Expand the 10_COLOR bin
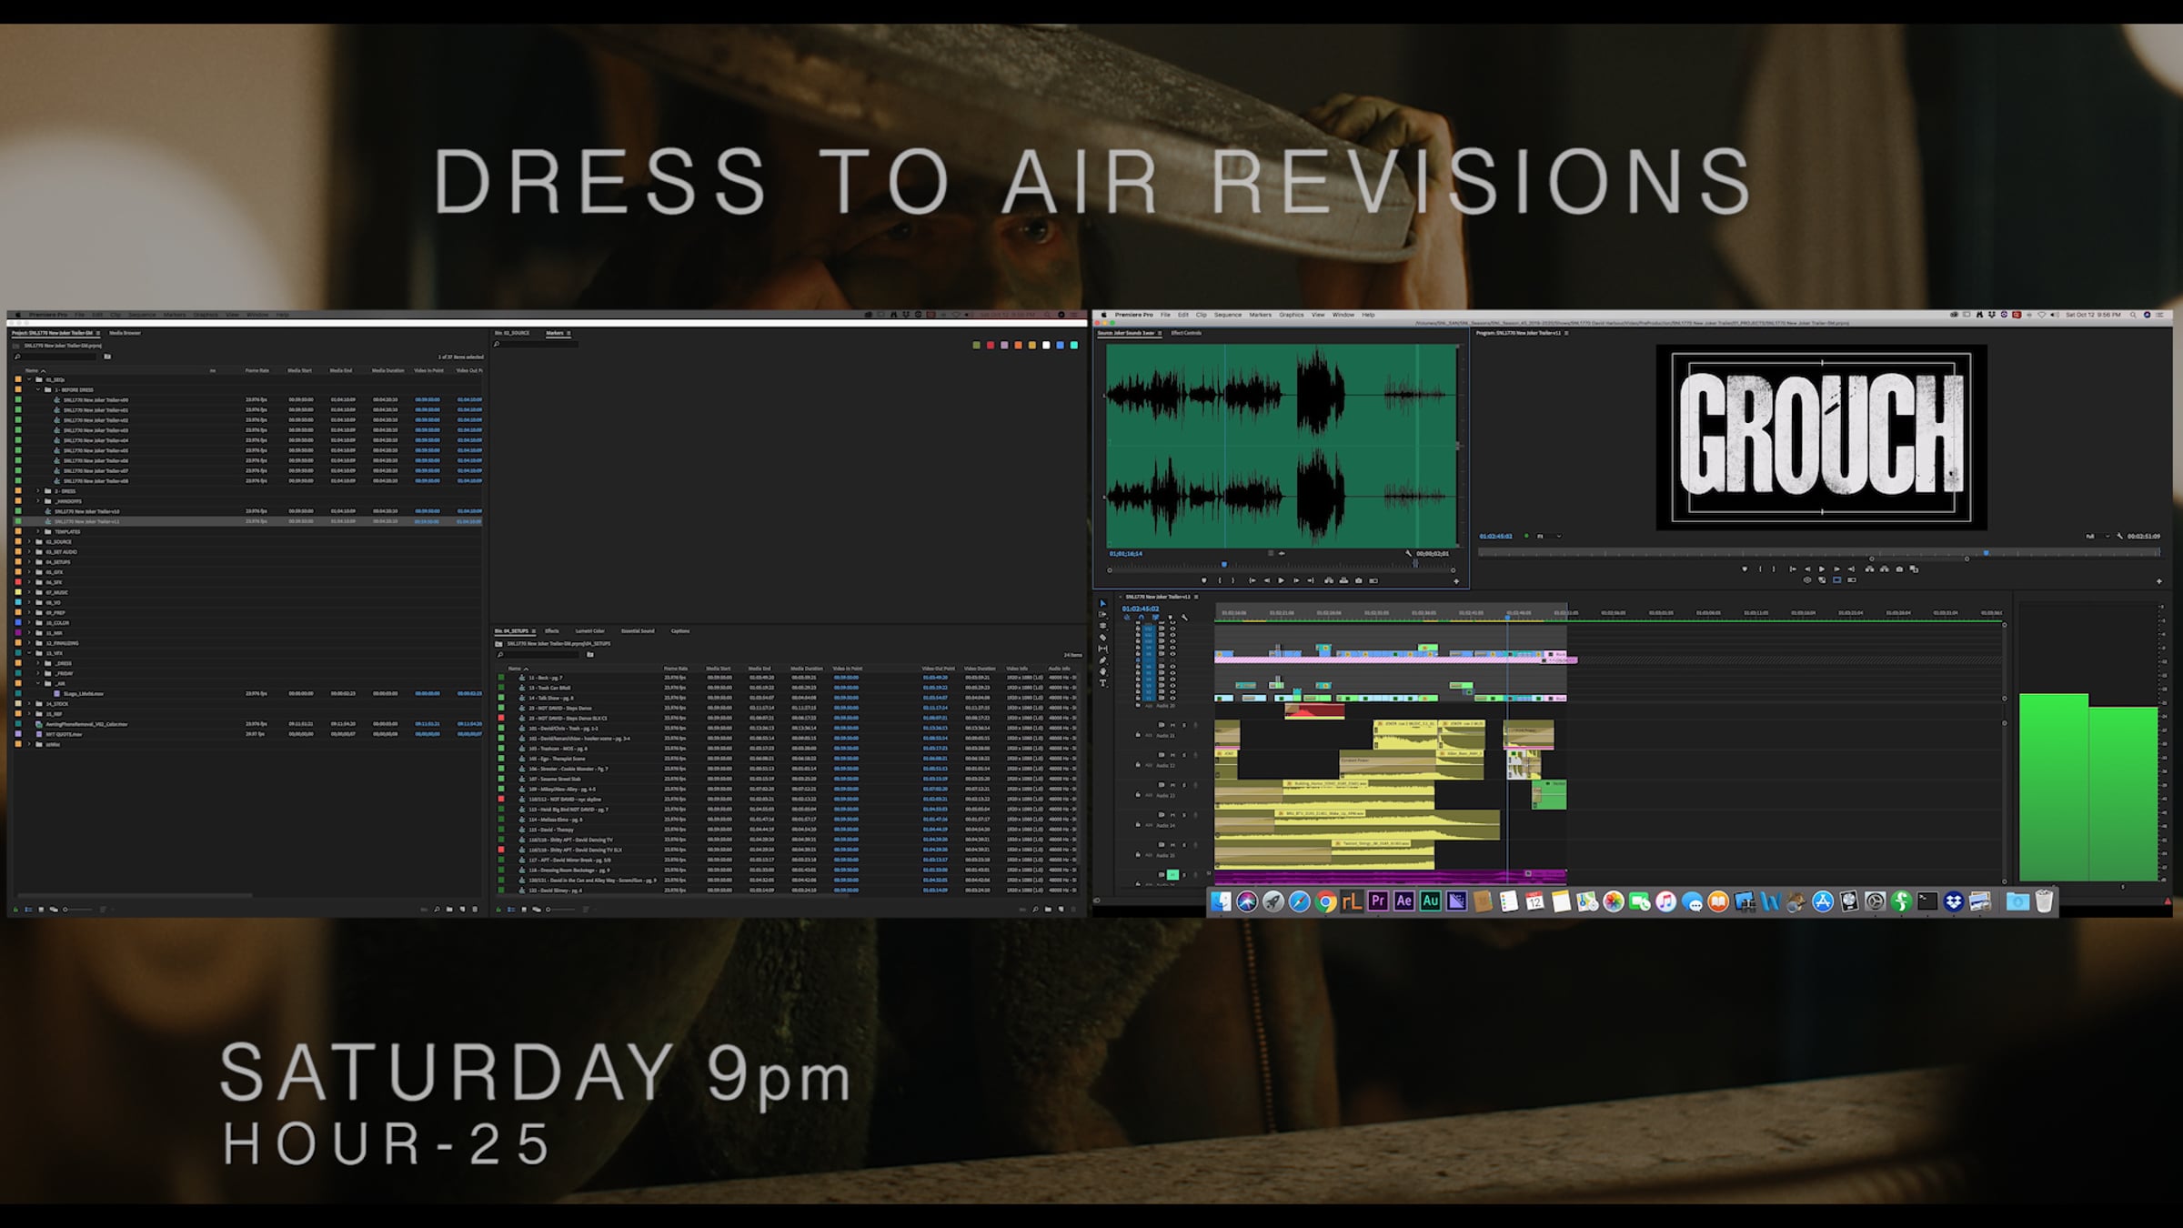This screenshot has width=2183, height=1228. click(x=29, y=622)
